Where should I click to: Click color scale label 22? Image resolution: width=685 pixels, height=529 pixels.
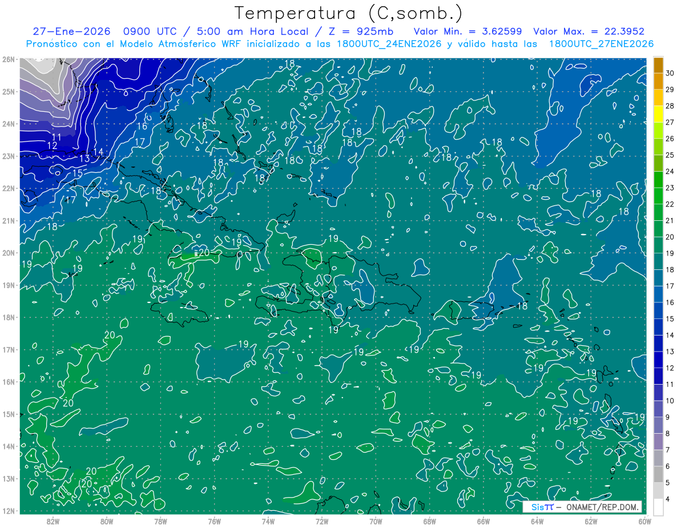click(670, 204)
